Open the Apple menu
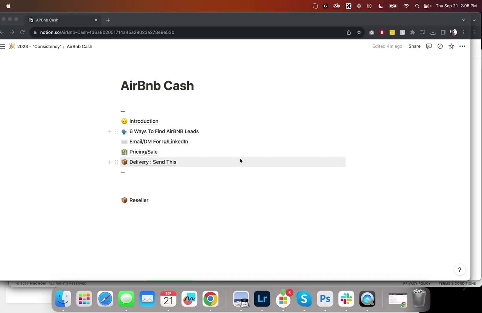This screenshot has height=313, width=482. (x=8, y=6)
